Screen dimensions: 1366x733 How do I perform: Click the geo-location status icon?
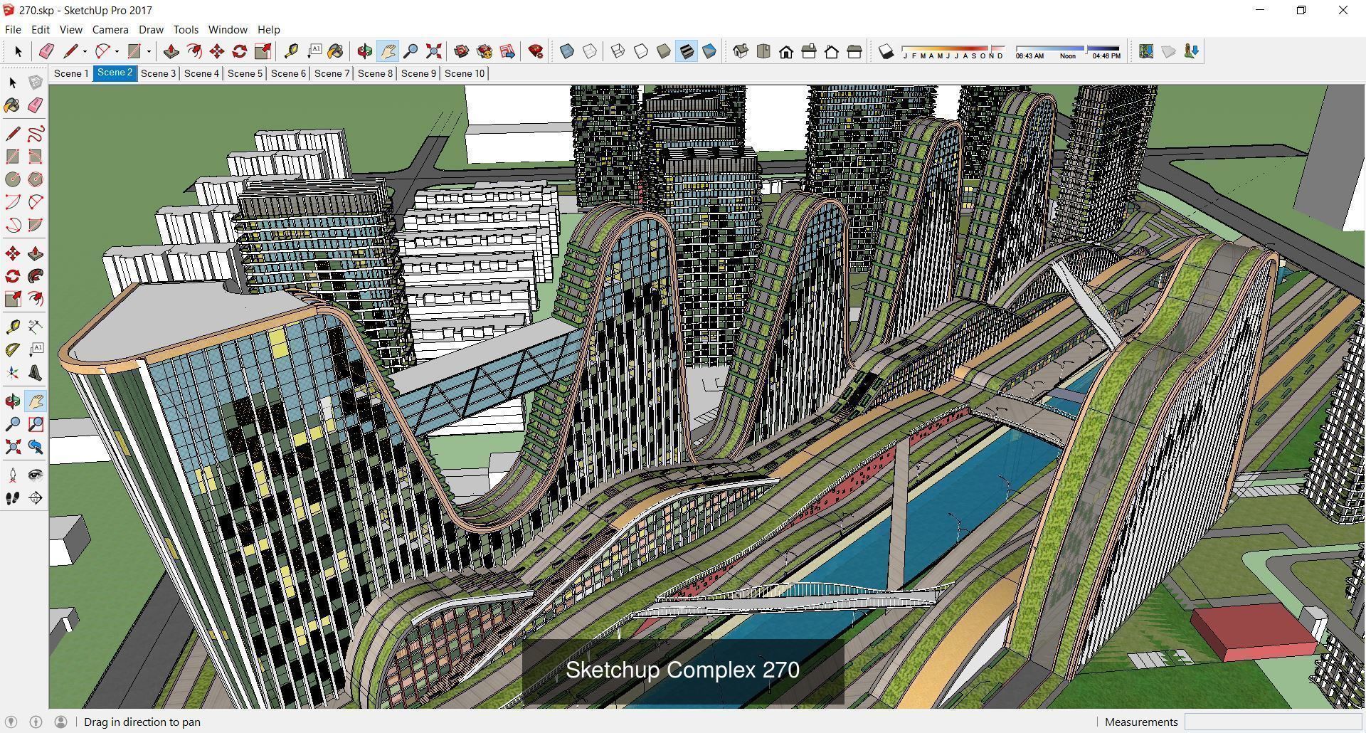click(11, 722)
